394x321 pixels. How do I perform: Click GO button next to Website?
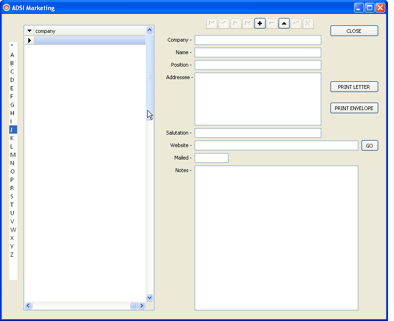click(x=369, y=146)
